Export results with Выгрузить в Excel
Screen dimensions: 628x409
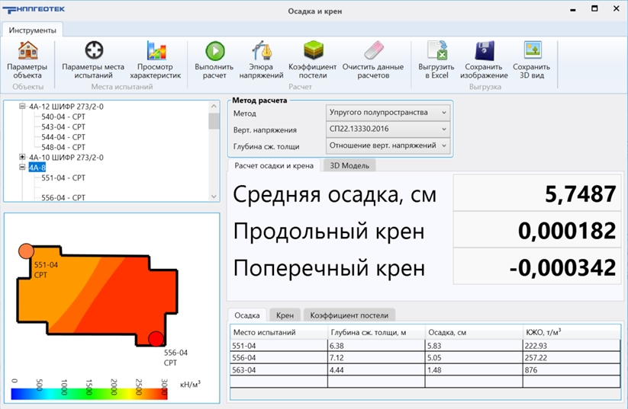pyautogui.click(x=436, y=52)
